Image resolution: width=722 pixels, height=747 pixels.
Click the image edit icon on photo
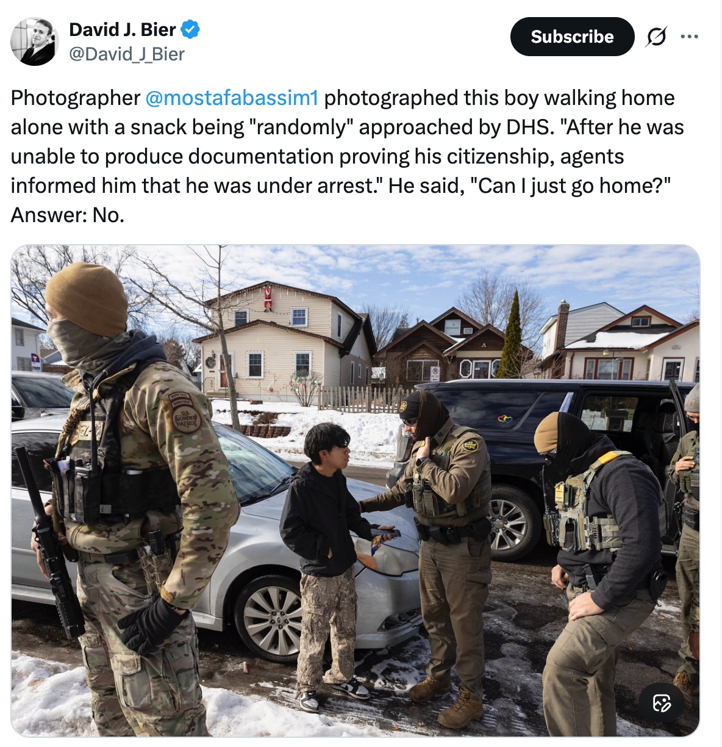coord(662,702)
